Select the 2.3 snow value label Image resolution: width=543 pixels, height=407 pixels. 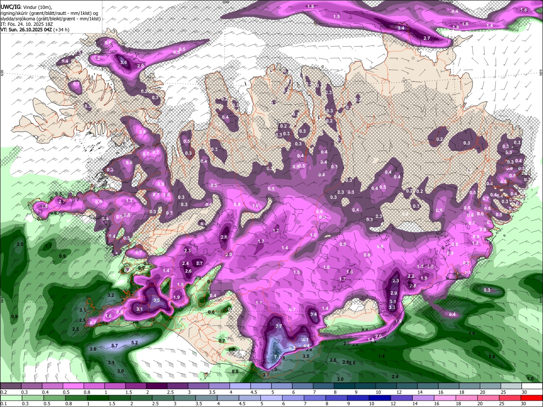[188, 251]
